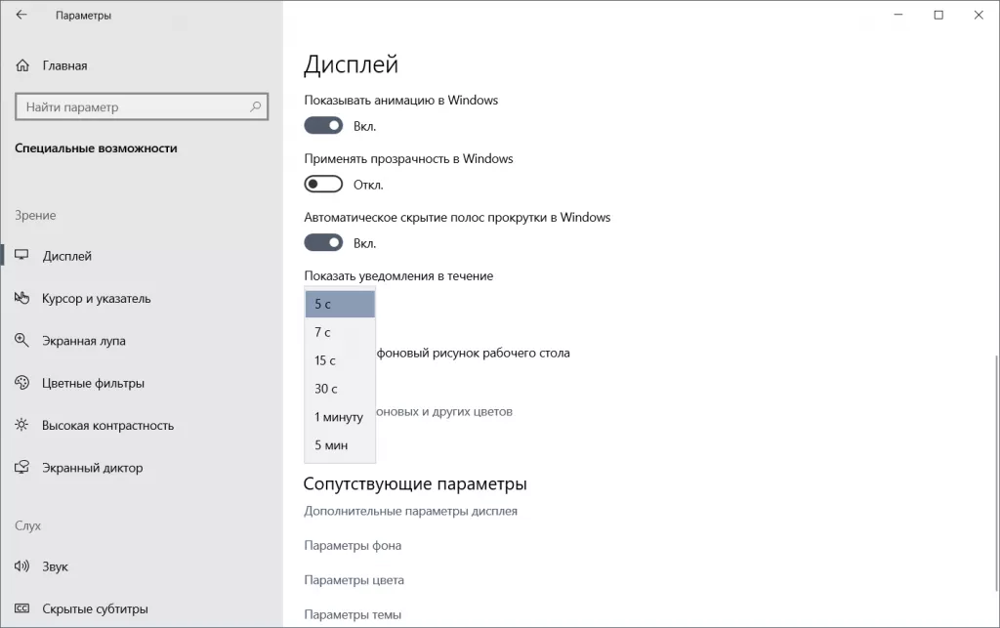1000x628 pixels.
Task: Open the Курсор и указатель icon
Action: click(21, 298)
